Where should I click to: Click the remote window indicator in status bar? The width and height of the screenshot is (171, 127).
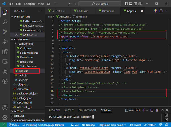coord(4,125)
